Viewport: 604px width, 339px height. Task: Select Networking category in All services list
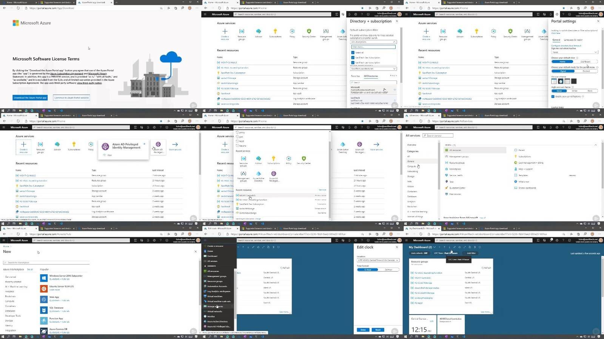pyautogui.click(x=413, y=171)
